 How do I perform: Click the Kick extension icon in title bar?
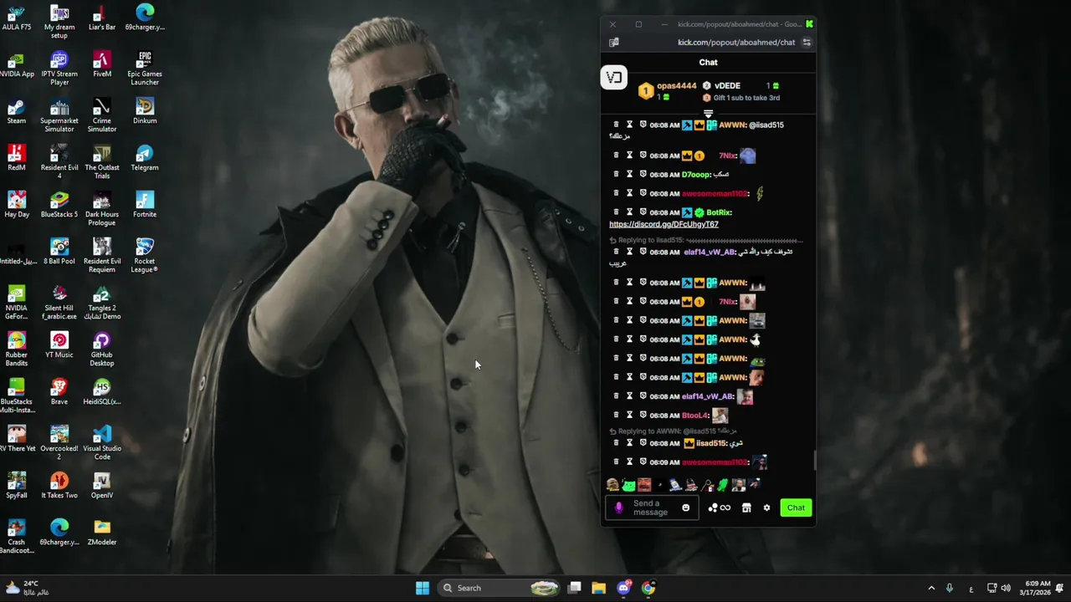tap(809, 24)
